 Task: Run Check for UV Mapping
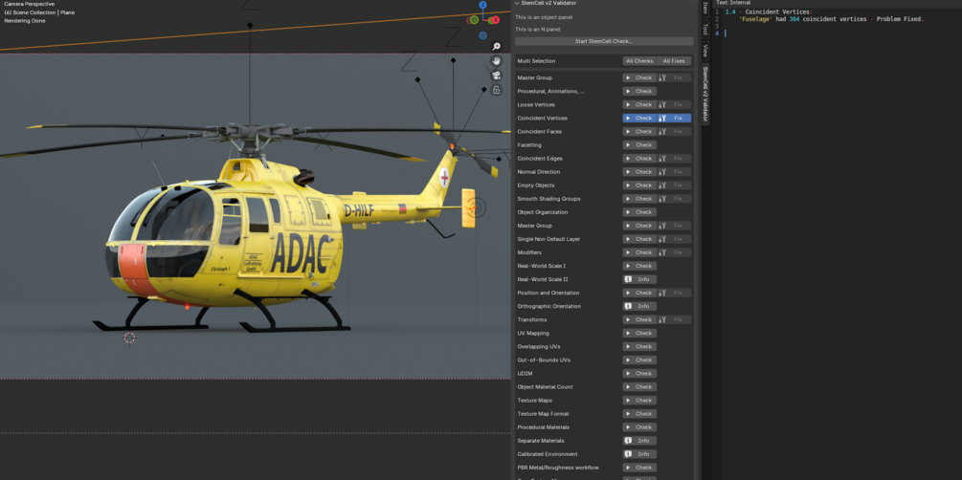coord(639,334)
